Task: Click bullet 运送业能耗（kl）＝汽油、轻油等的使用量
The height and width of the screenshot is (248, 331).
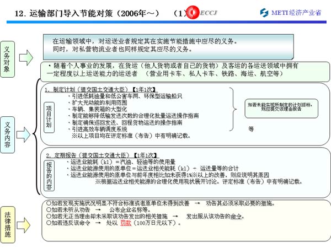Action: (x=121, y=162)
